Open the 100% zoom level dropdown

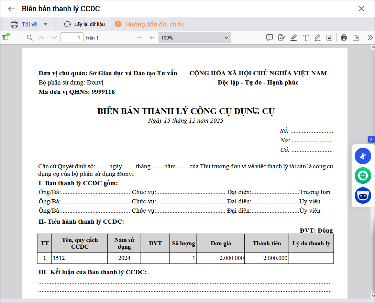[x=195, y=38]
